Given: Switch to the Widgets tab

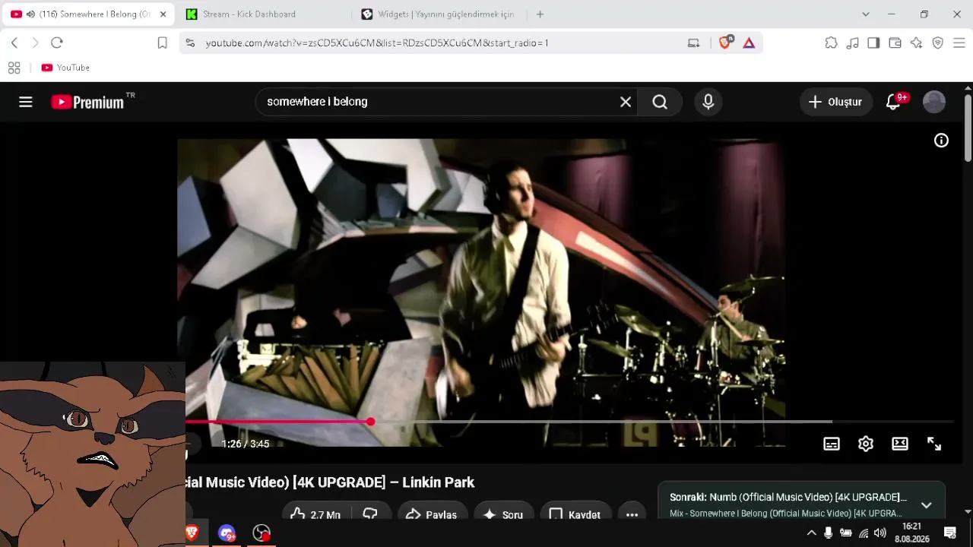Looking at the screenshot, I should coord(438,14).
